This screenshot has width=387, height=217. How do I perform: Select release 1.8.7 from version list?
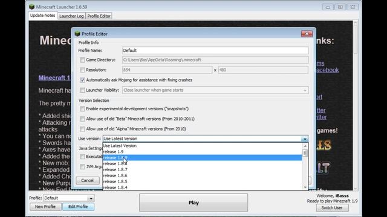202,170
